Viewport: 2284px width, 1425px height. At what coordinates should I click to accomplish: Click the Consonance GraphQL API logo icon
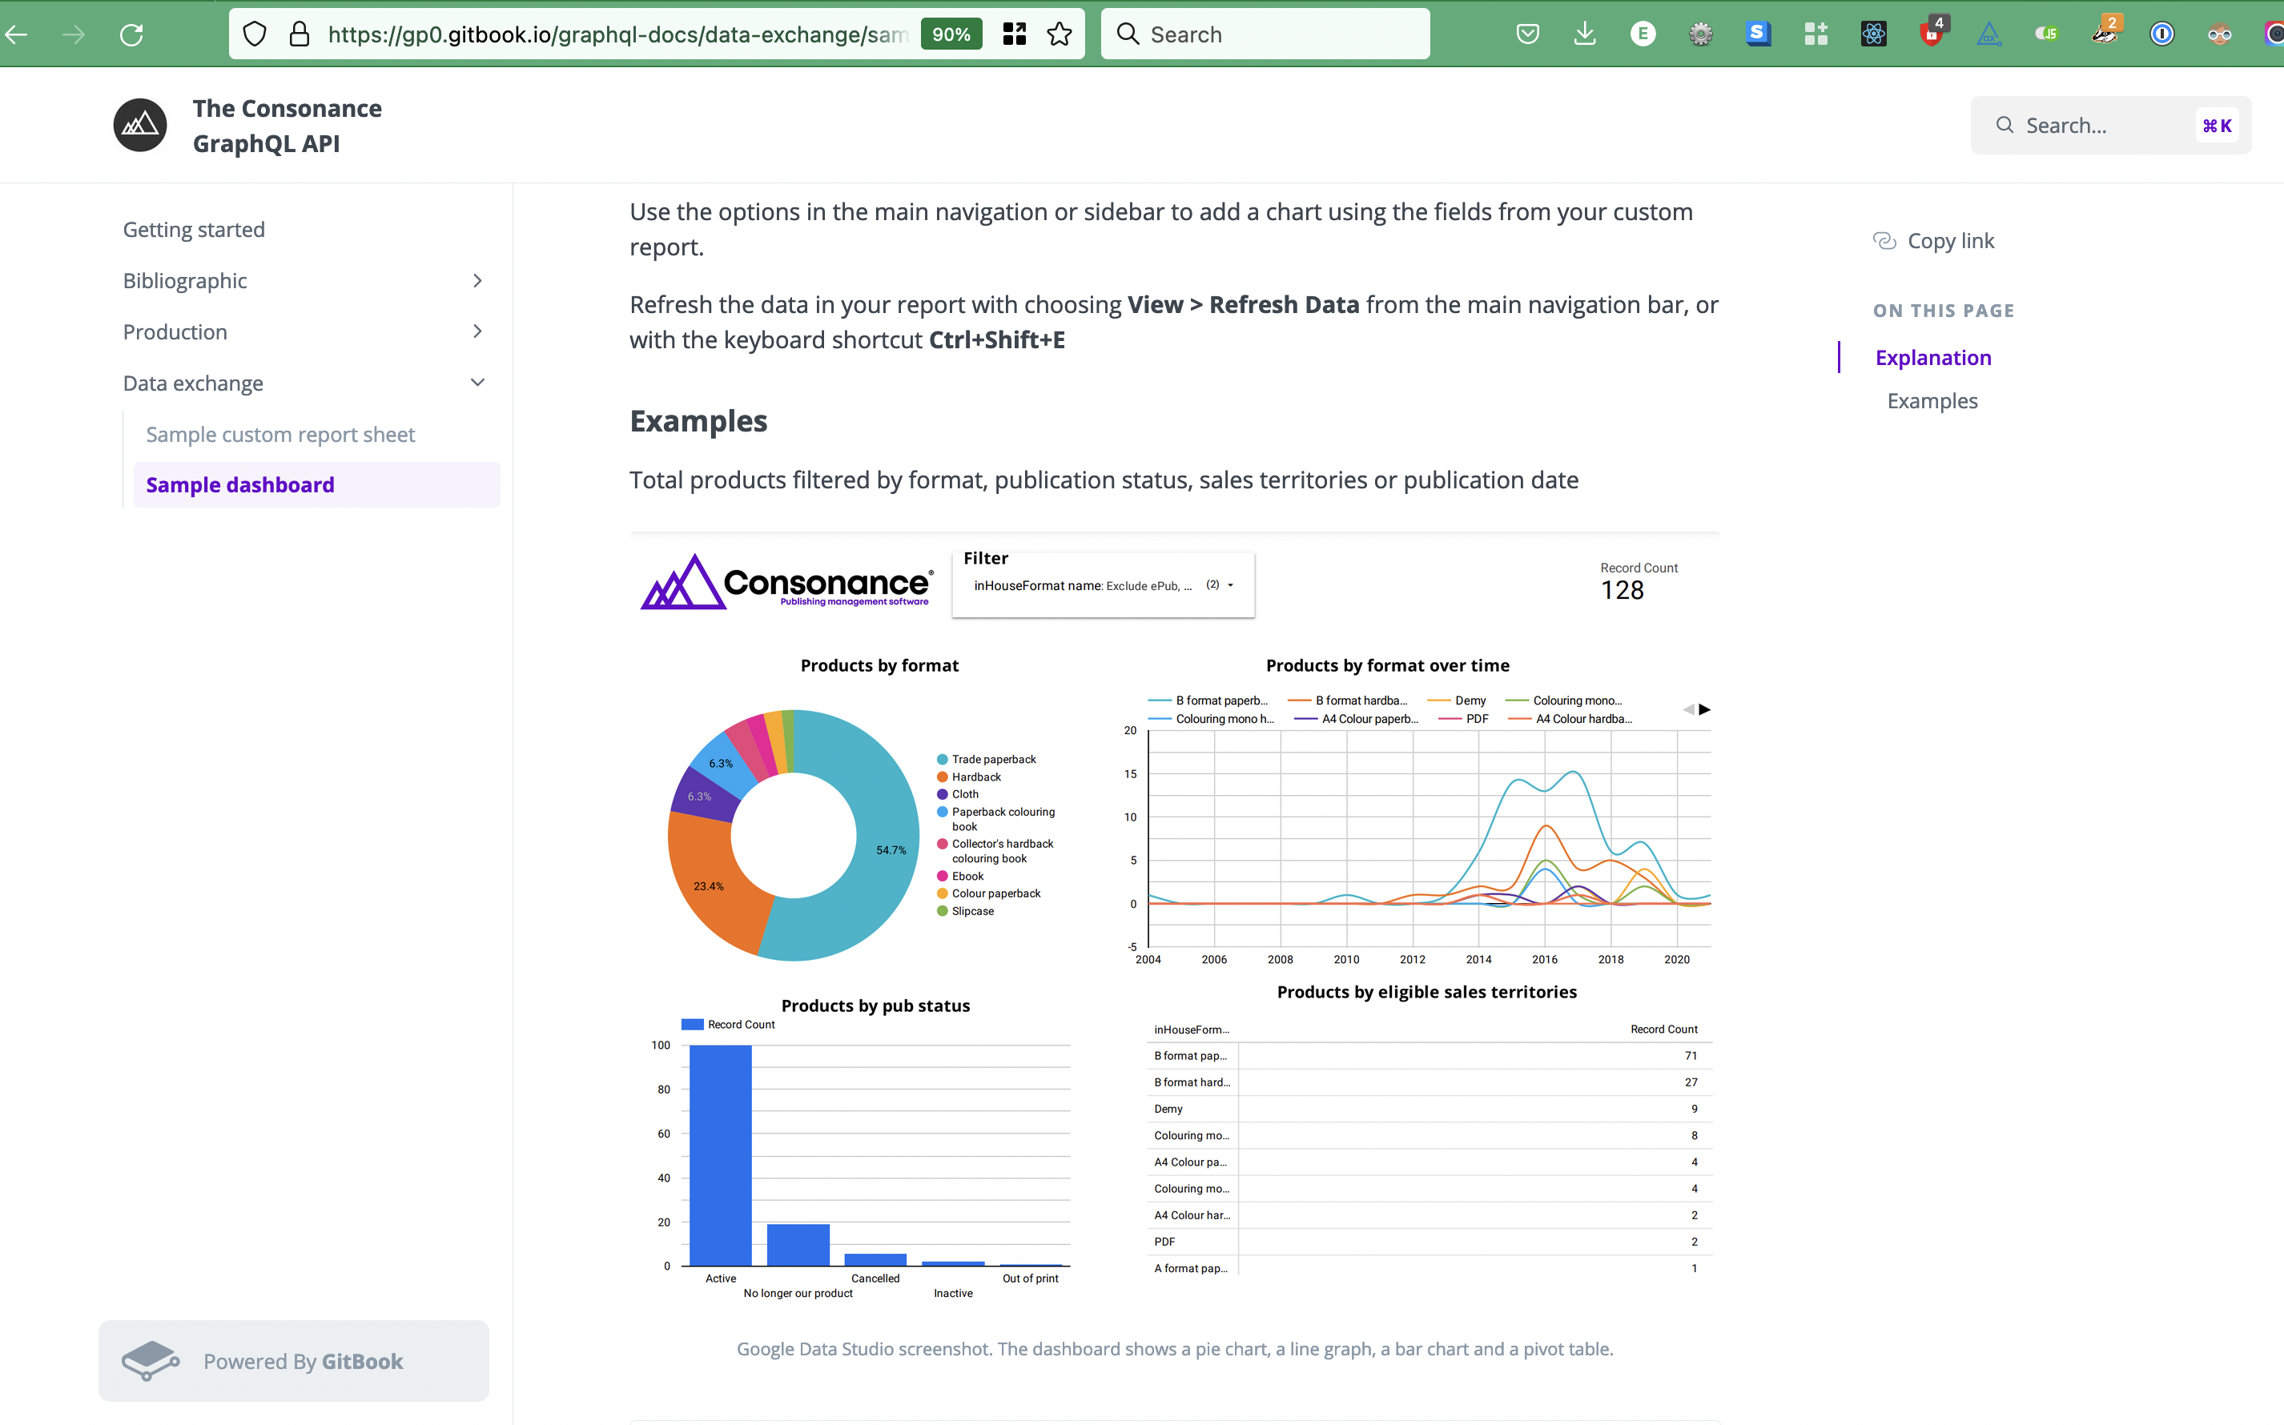pos(139,125)
